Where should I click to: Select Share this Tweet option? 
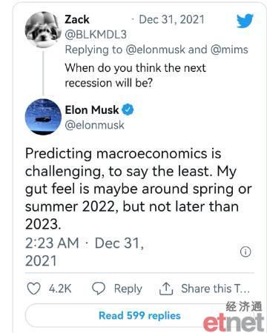tap(215, 289)
